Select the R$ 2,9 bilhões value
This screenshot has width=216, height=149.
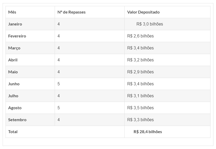coord(140,72)
